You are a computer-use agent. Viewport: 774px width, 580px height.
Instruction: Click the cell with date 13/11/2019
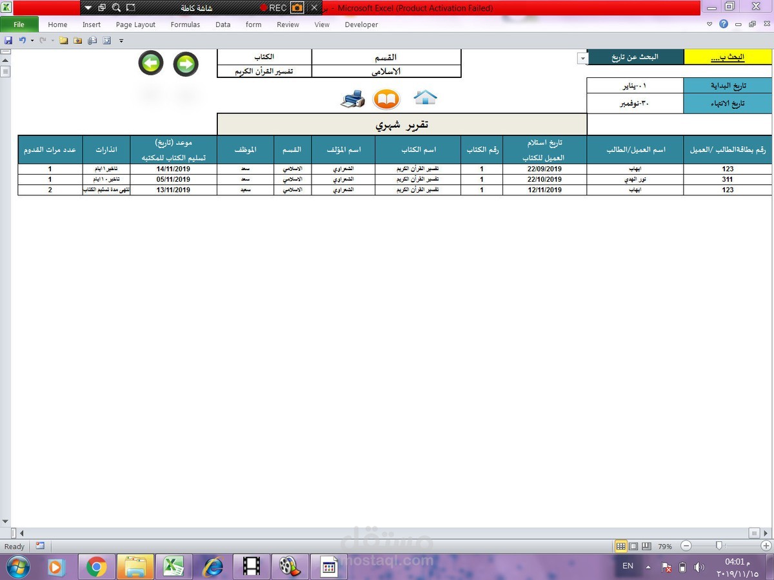coord(174,189)
